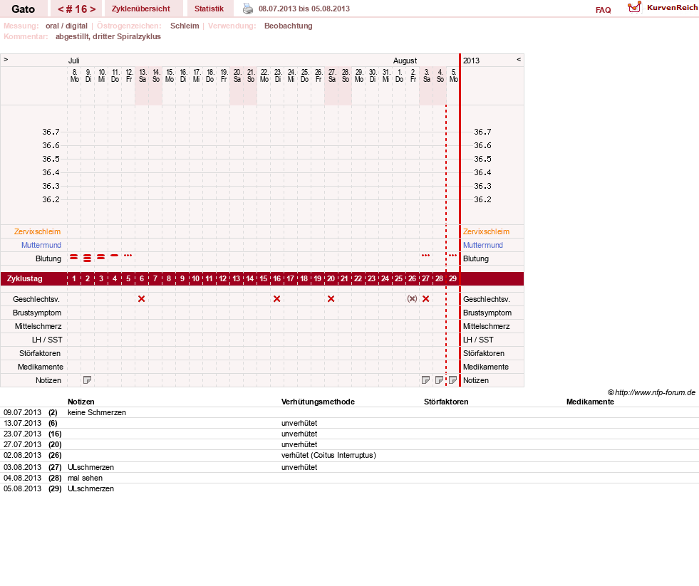Click the spotting dots on cycle day 27
The width and height of the screenshot is (699, 586).
click(x=425, y=256)
